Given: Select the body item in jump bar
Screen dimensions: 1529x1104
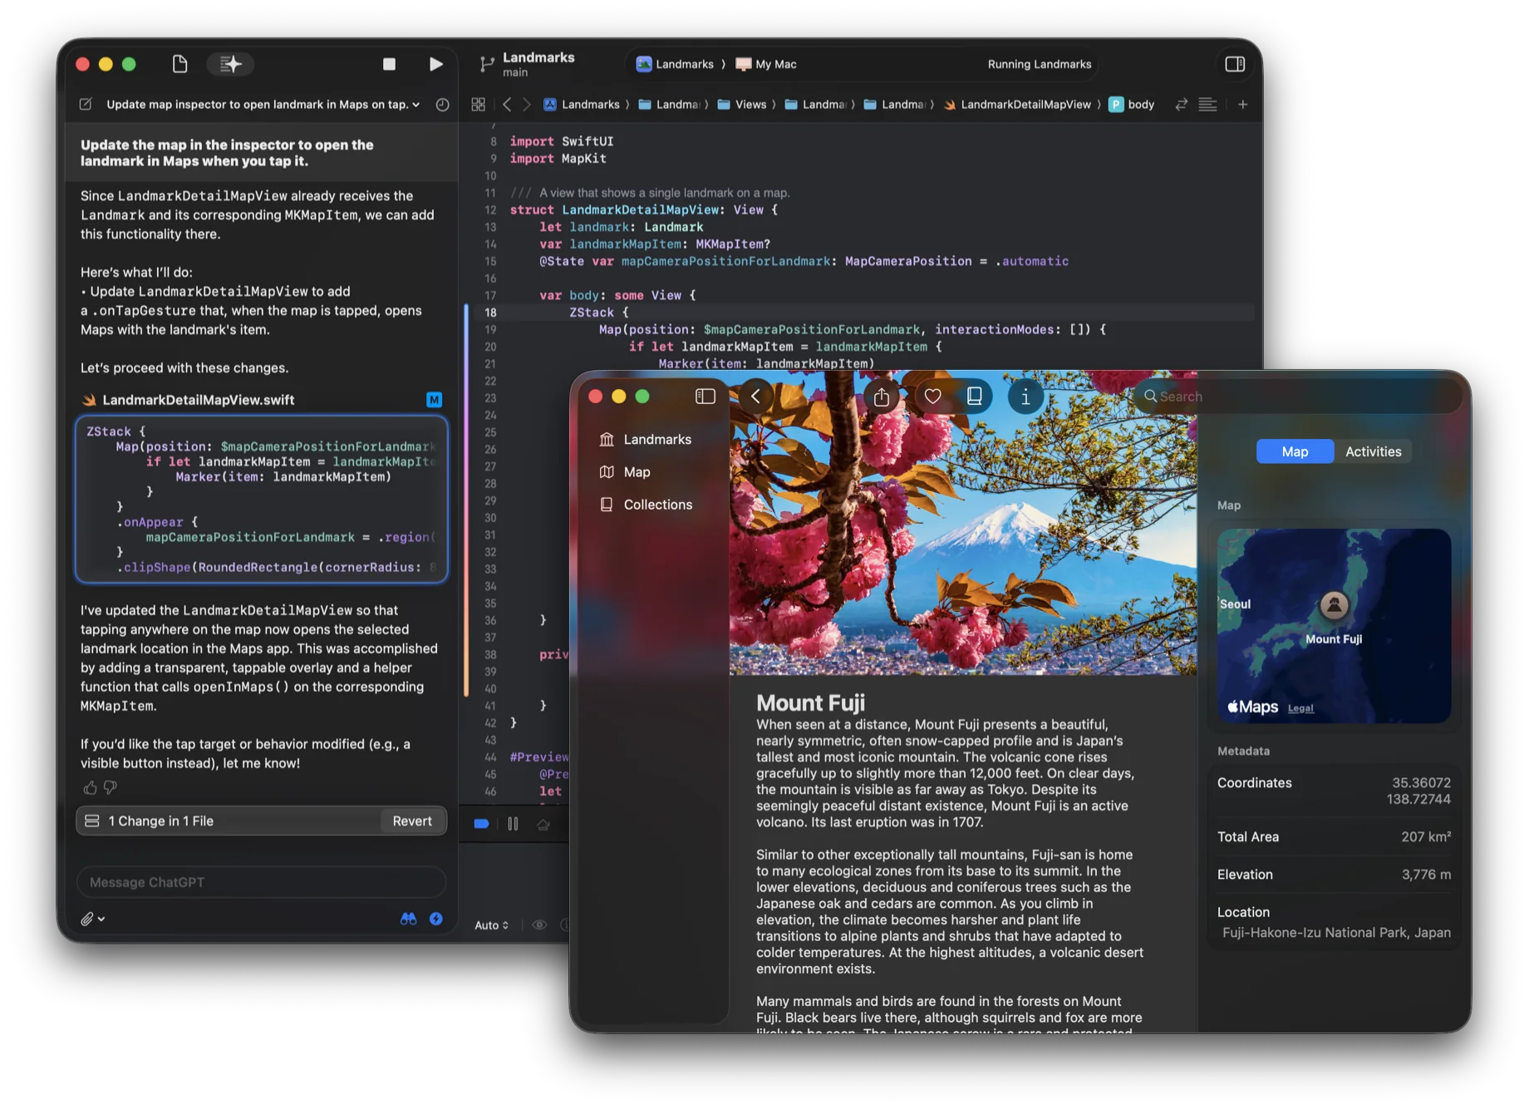Looking at the screenshot, I should coord(1132,105).
